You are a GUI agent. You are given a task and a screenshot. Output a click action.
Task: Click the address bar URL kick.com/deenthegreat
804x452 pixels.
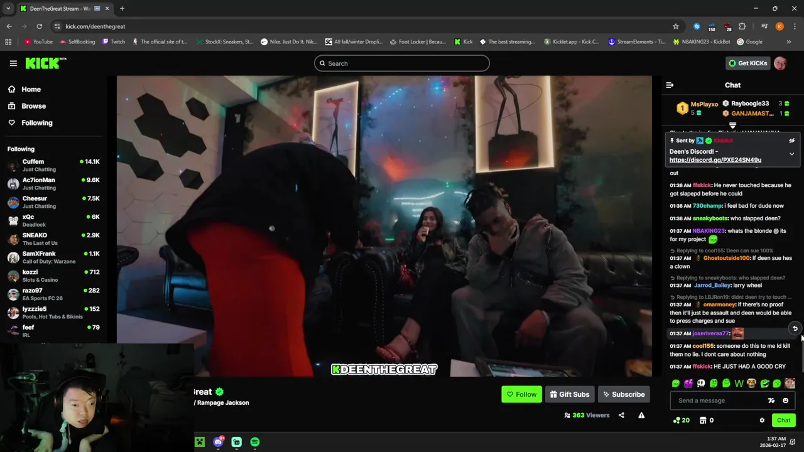95,26
